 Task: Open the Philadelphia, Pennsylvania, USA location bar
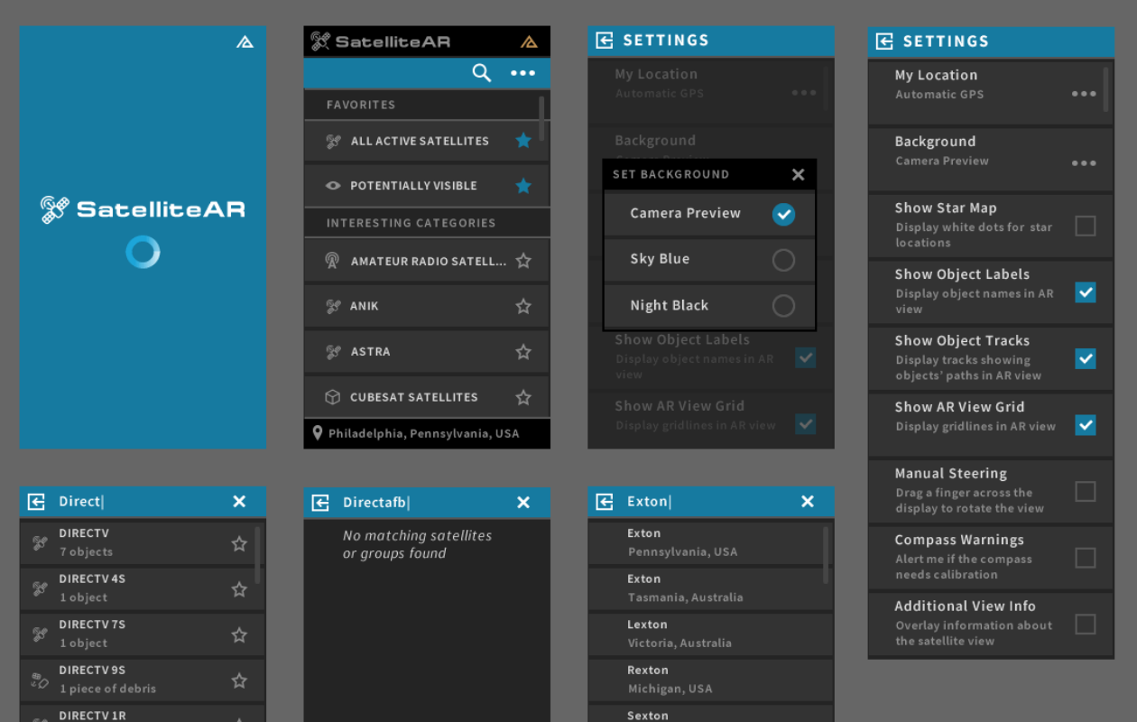click(x=427, y=434)
